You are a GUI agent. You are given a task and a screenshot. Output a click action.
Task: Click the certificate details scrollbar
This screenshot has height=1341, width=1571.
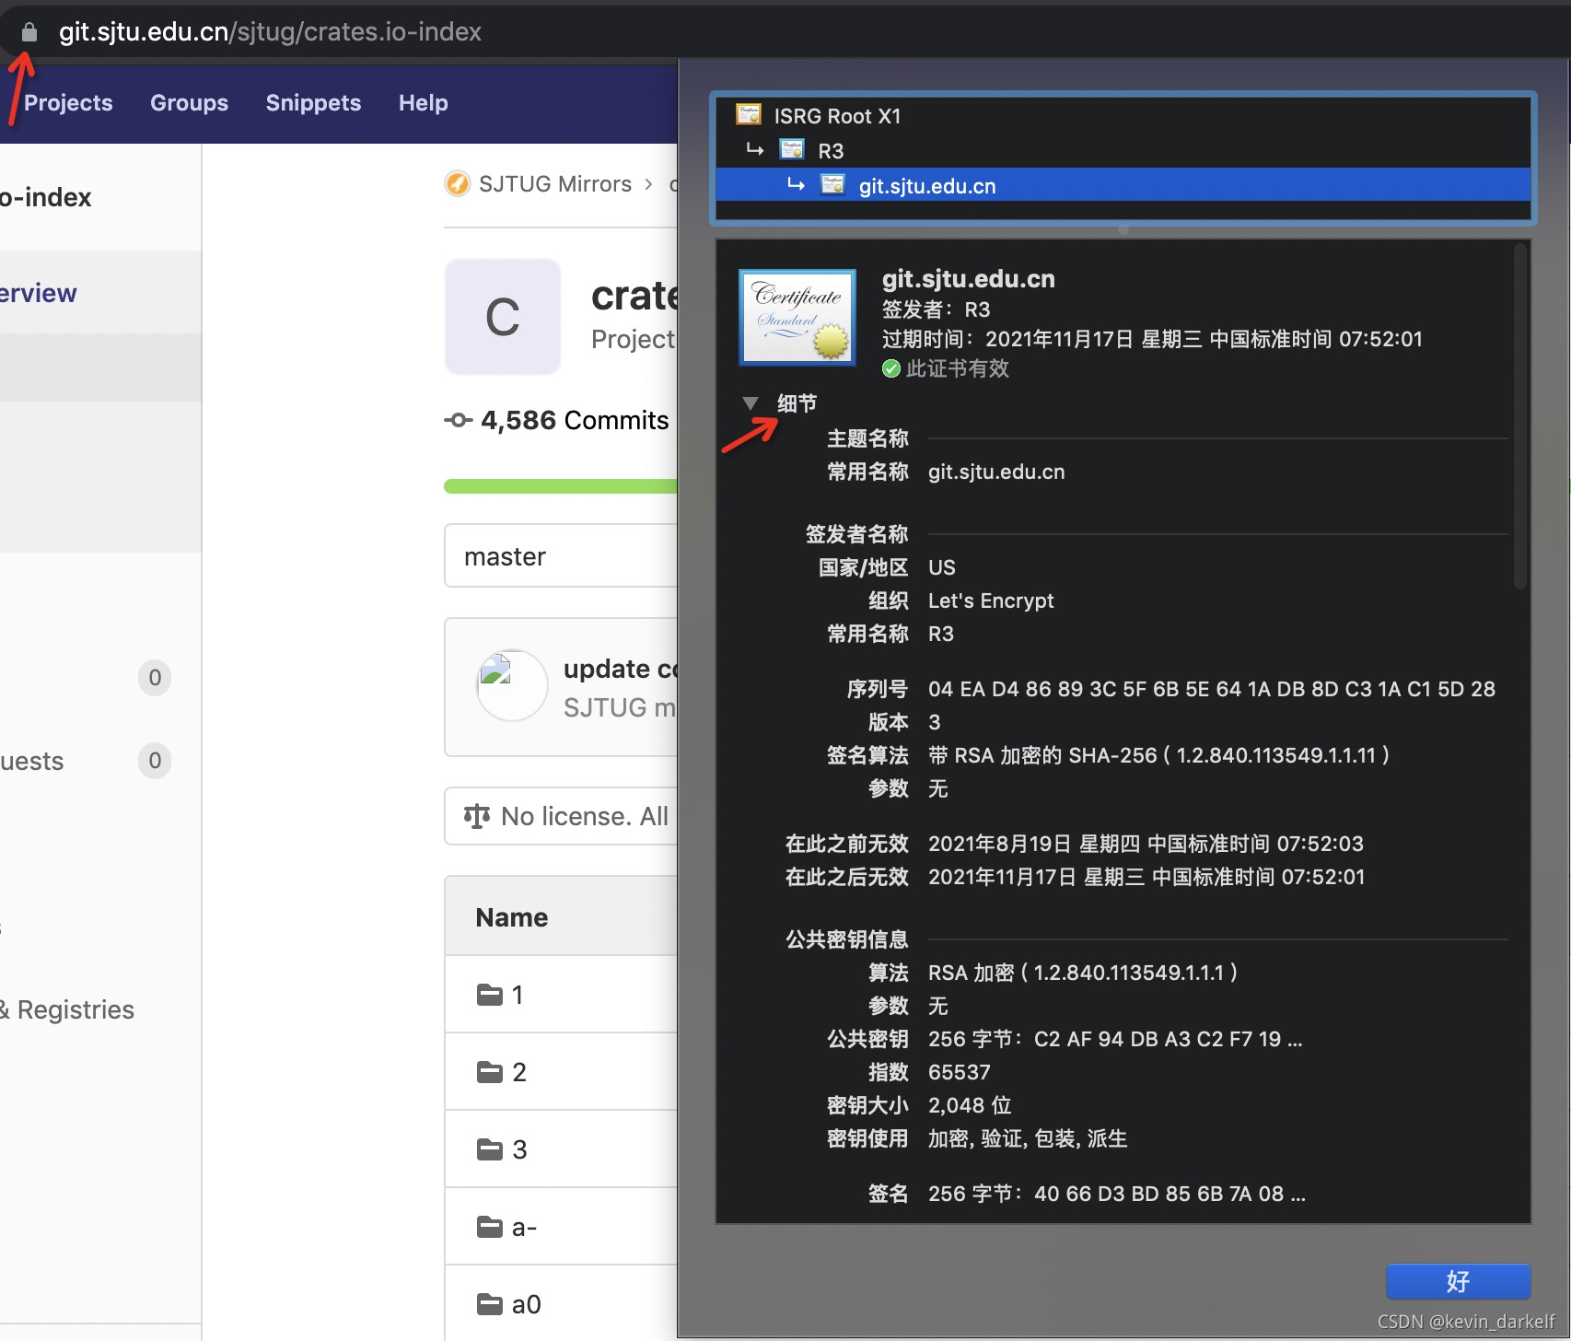1519,414
